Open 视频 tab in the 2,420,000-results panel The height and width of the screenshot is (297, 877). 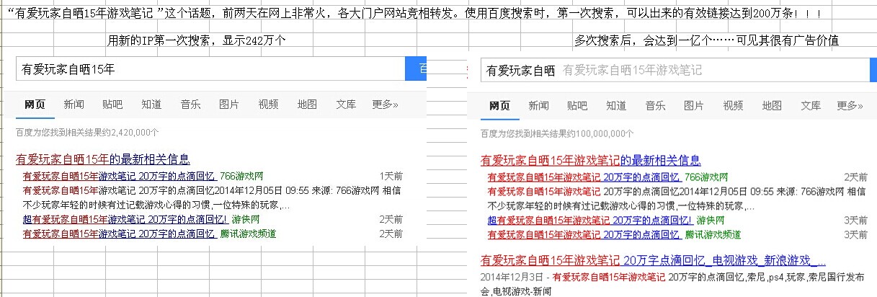(268, 105)
